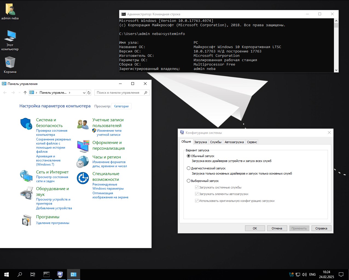Choose the Выборочный запуск radio button
Image resolution: width=349 pixels, height=280 pixels.
coord(188,181)
